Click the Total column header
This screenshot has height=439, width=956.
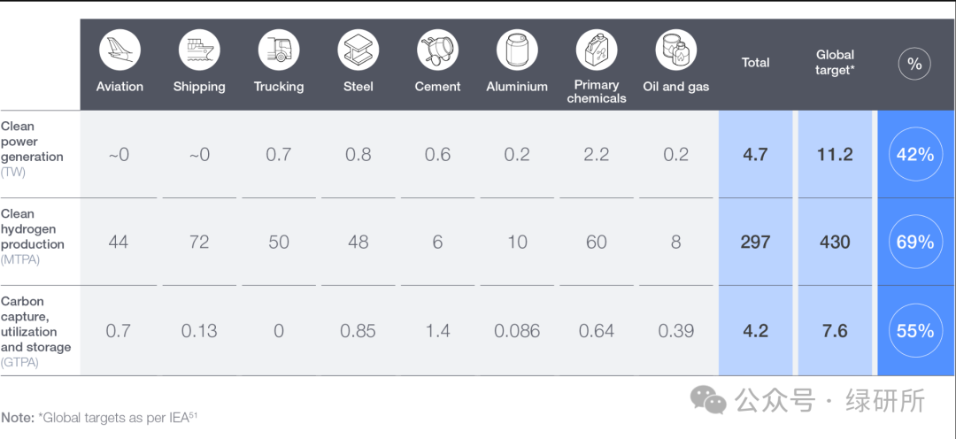coord(755,63)
